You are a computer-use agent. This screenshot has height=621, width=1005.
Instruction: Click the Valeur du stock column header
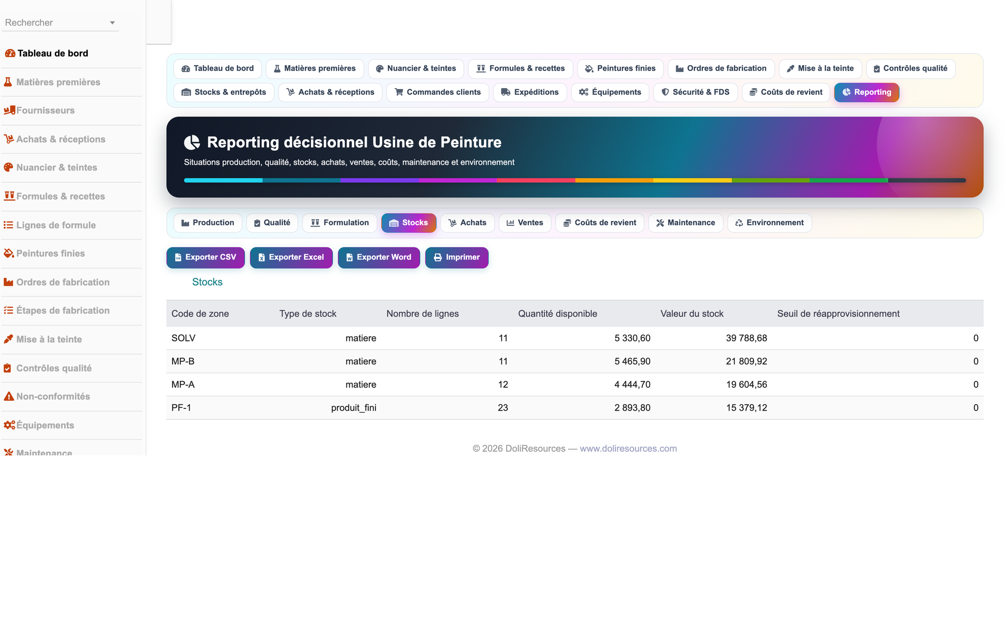(692, 314)
